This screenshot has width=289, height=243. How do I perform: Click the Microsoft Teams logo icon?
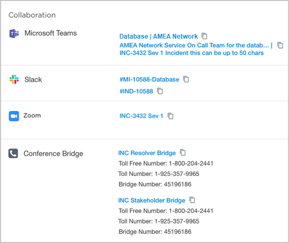[14, 33]
